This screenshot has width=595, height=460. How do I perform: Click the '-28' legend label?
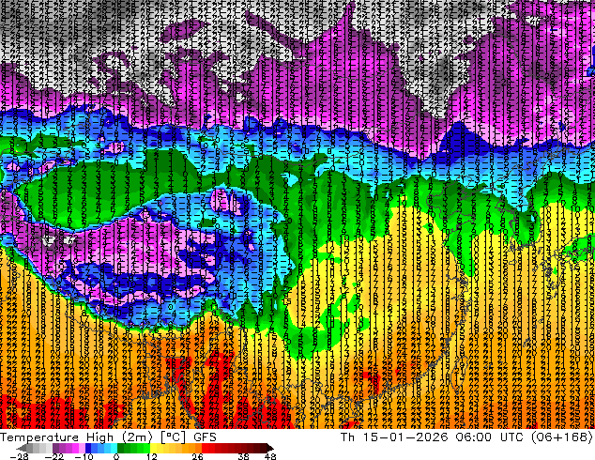pos(19,456)
